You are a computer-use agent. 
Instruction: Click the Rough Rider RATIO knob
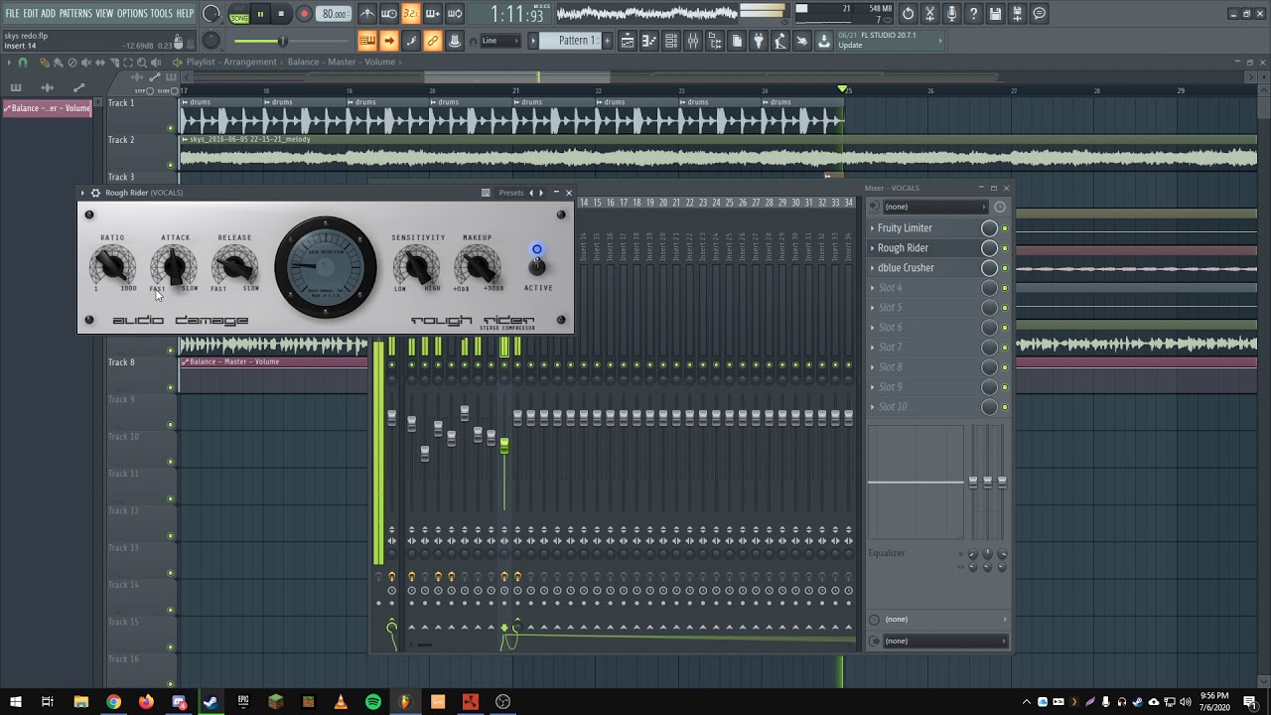(112, 265)
